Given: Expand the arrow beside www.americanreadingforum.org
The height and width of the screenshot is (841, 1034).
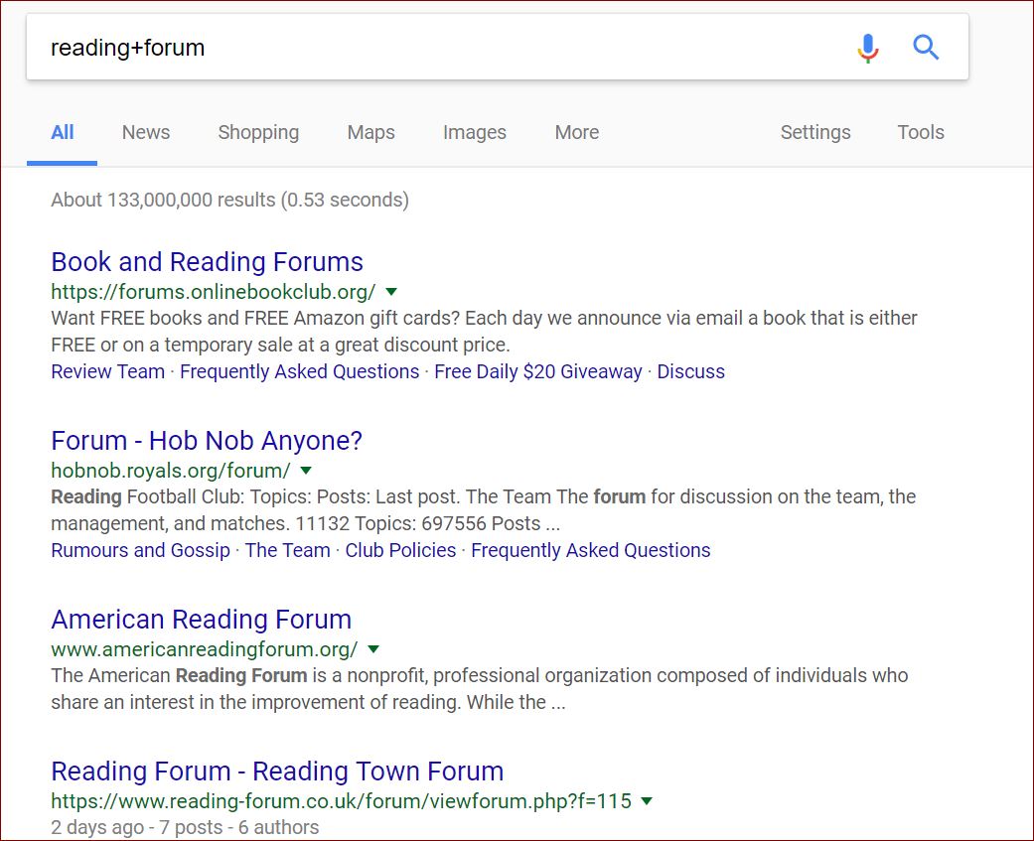Looking at the screenshot, I should pos(373,649).
